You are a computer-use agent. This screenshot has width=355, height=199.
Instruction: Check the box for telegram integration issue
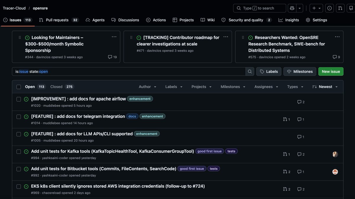point(19,117)
